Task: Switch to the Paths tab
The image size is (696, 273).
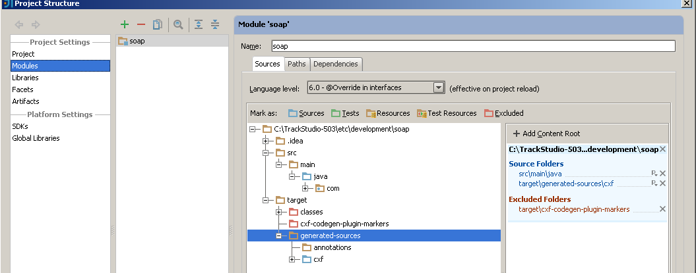Action: click(296, 64)
